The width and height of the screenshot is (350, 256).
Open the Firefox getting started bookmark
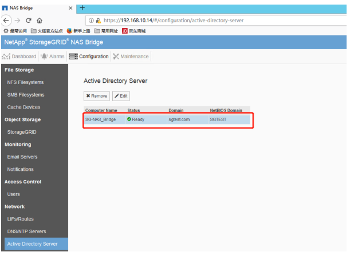coord(78,31)
